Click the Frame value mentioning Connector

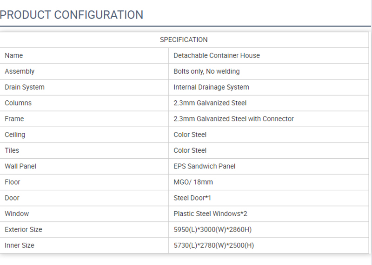click(233, 119)
